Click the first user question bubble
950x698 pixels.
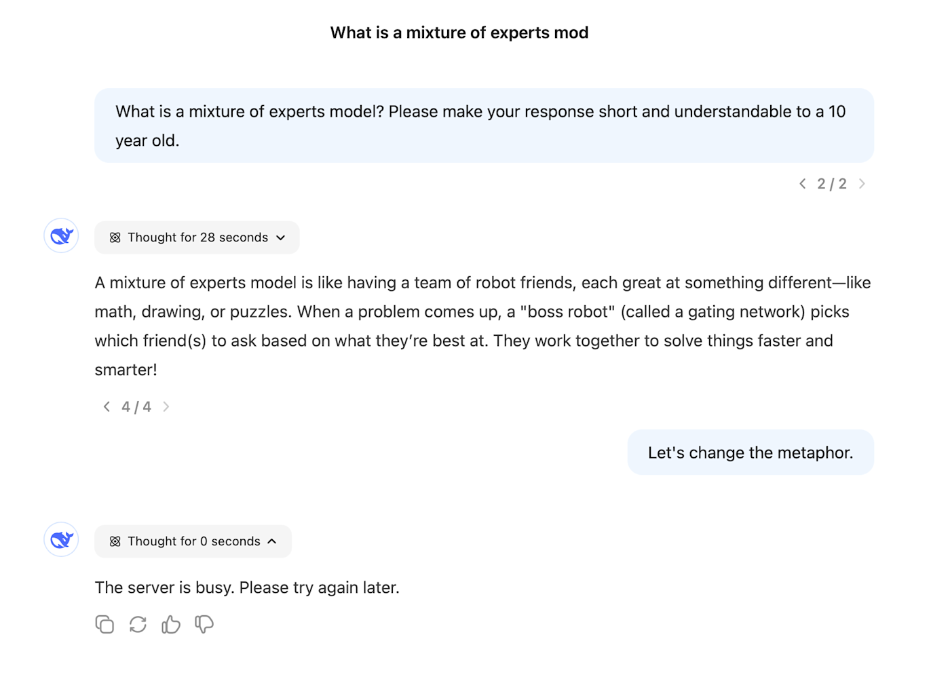point(484,125)
